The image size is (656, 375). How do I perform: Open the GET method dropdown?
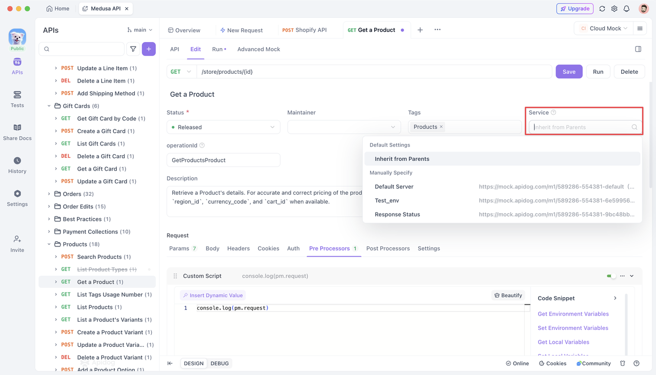[181, 72]
